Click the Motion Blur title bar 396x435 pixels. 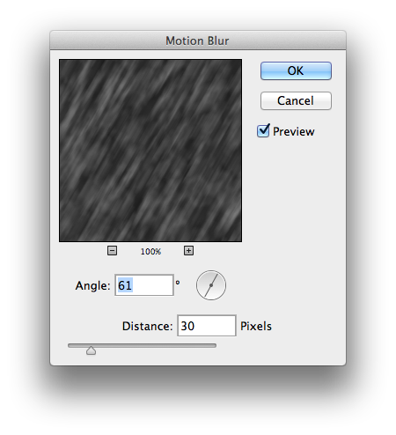click(x=198, y=41)
